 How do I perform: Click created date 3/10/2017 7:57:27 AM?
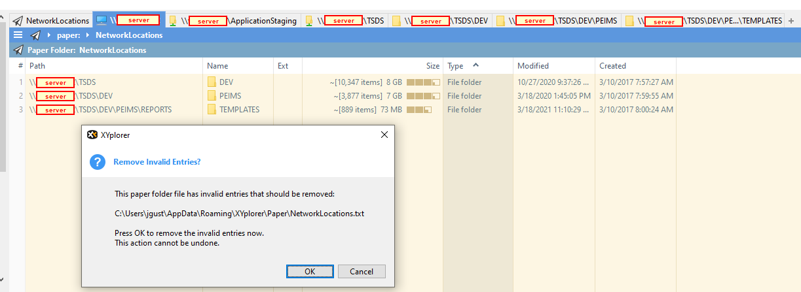[x=636, y=82]
